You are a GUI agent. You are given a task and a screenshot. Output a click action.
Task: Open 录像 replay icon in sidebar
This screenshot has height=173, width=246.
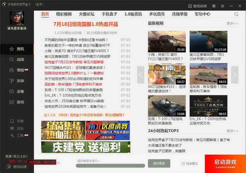click(11, 91)
